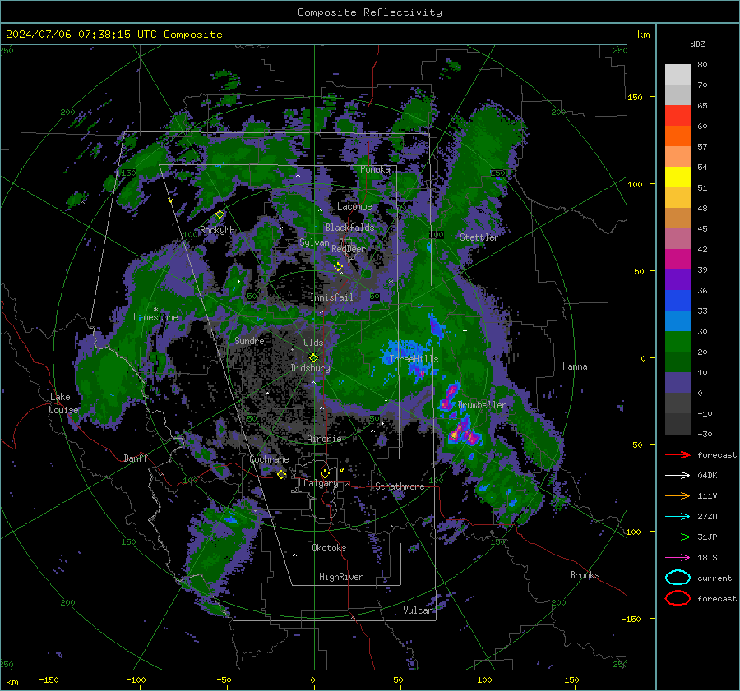Select the 39 dBZ purple swatch
This screenshot has height=691, width=740.
point(678,279)
